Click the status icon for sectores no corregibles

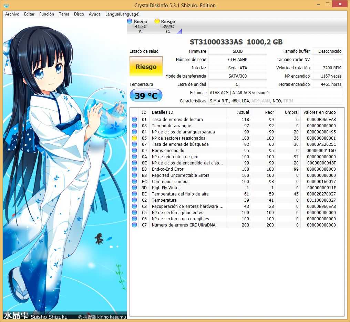pos(134,219)
